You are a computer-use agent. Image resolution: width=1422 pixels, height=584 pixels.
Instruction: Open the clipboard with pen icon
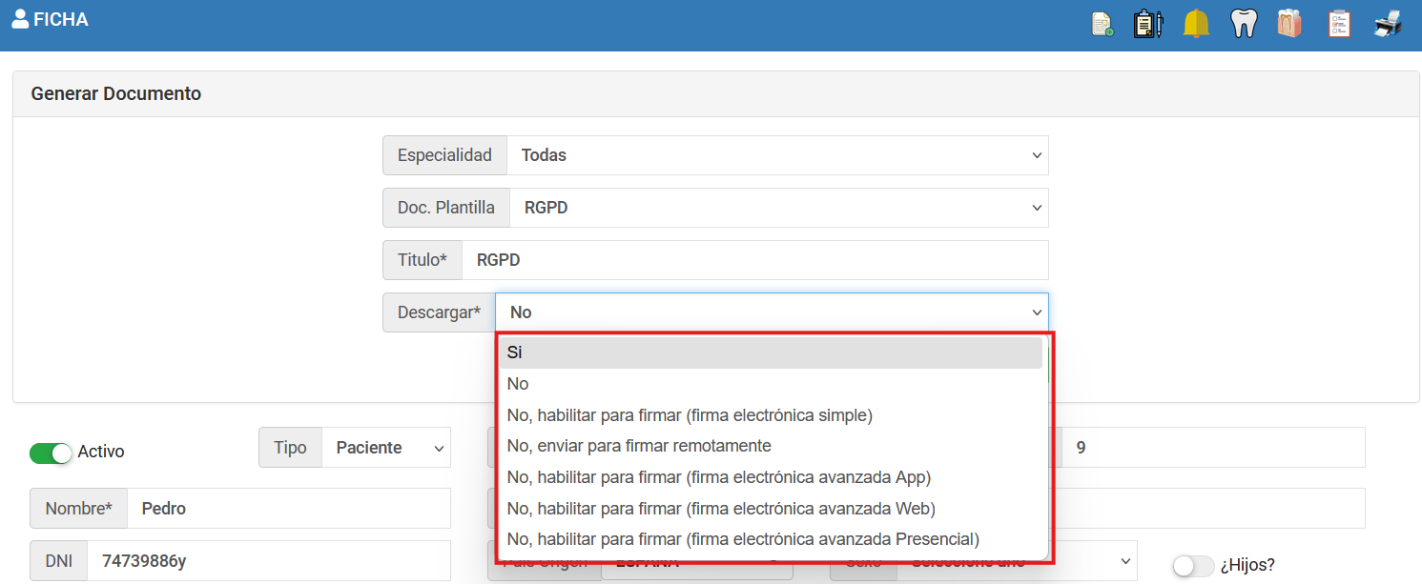coord(1148,24)
